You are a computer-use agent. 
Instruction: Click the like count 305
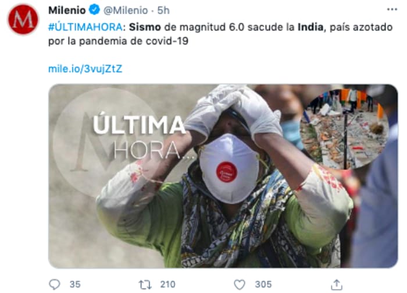(x=263, y=284)
